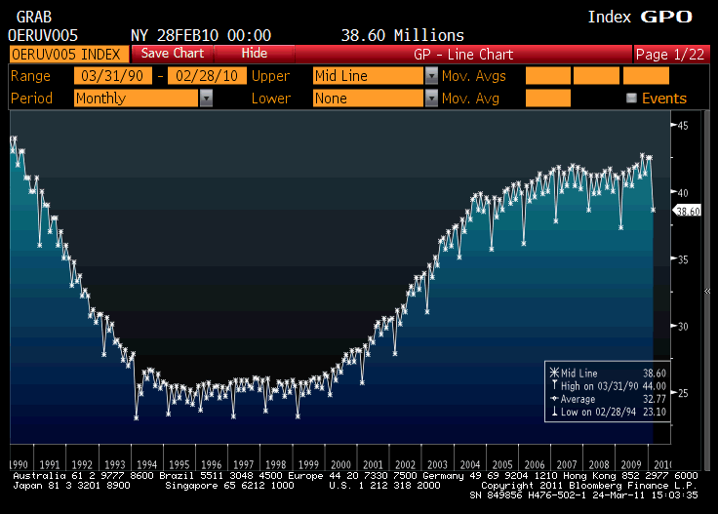This screenshot has width=718, height=514.
Task: Select the OERUV005 INDEX tab
Action: pos(66,54)
